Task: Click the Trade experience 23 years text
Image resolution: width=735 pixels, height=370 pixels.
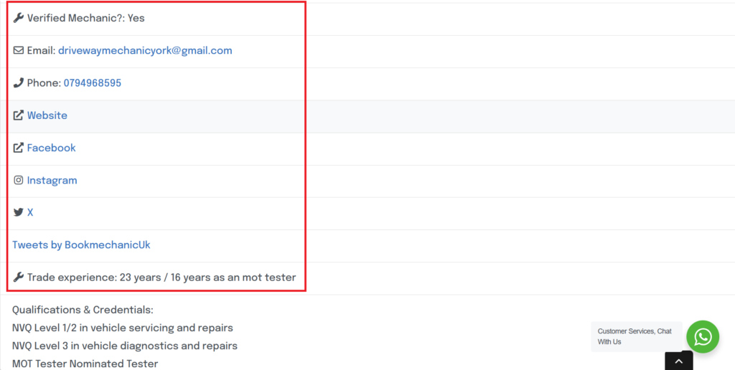Action: tap(161, 277)
